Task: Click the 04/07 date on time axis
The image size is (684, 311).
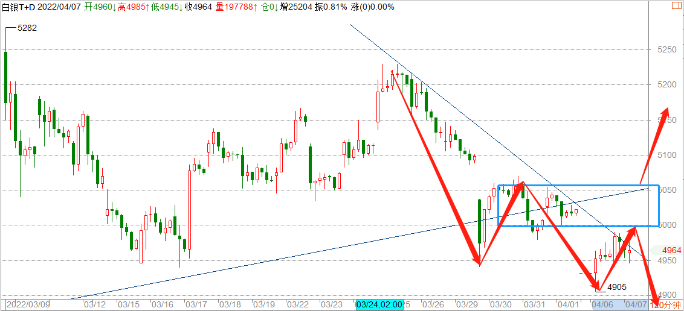Action: (637, 304)
